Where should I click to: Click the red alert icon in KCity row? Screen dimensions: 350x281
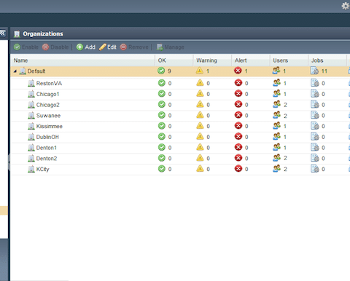(x=238, y=169)
